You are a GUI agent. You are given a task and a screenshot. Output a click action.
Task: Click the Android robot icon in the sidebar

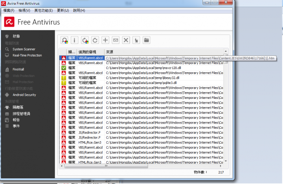pos(7,95)
